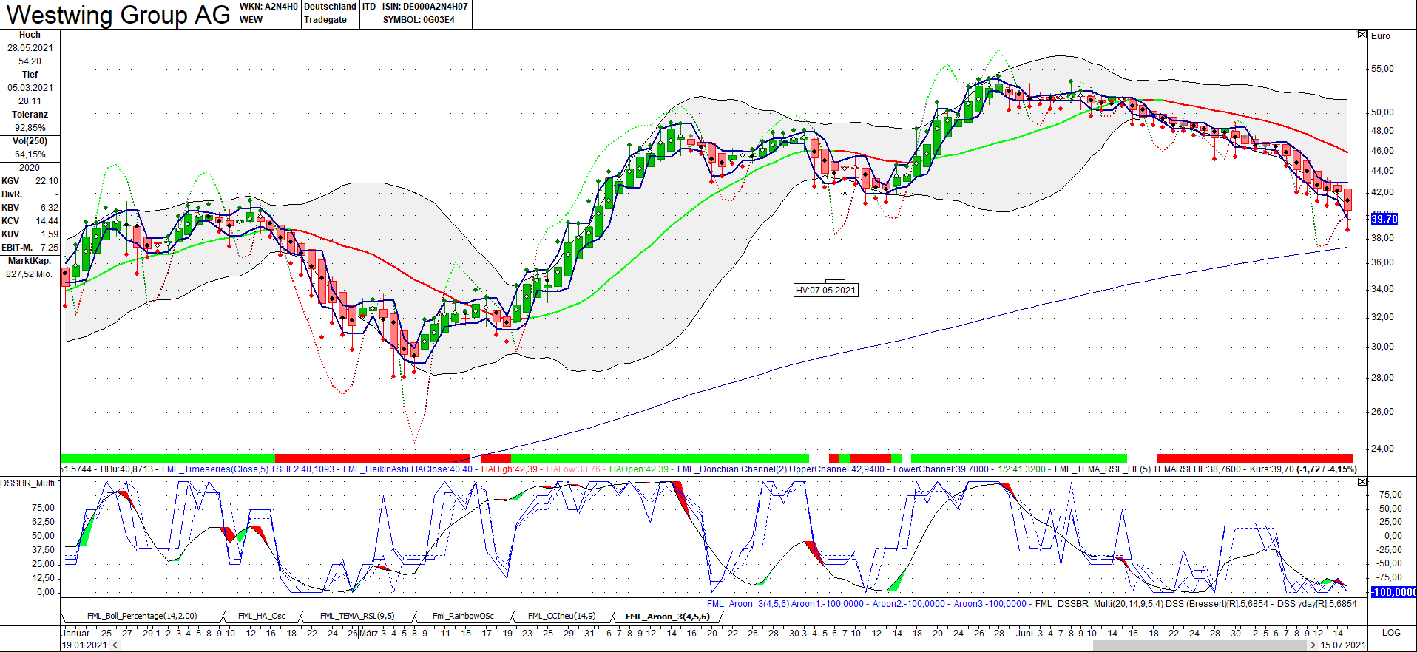Screen dimensions: 1417x652
Task: Click the FML_HeikinAshi HAClose:40,40 legend entry
Action: coord(408,469)
